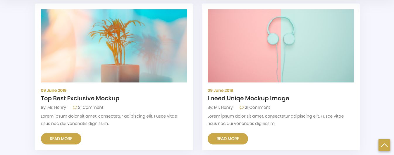Click the pink left half of headphones image
394x155 pixels.
click(244, 46)
